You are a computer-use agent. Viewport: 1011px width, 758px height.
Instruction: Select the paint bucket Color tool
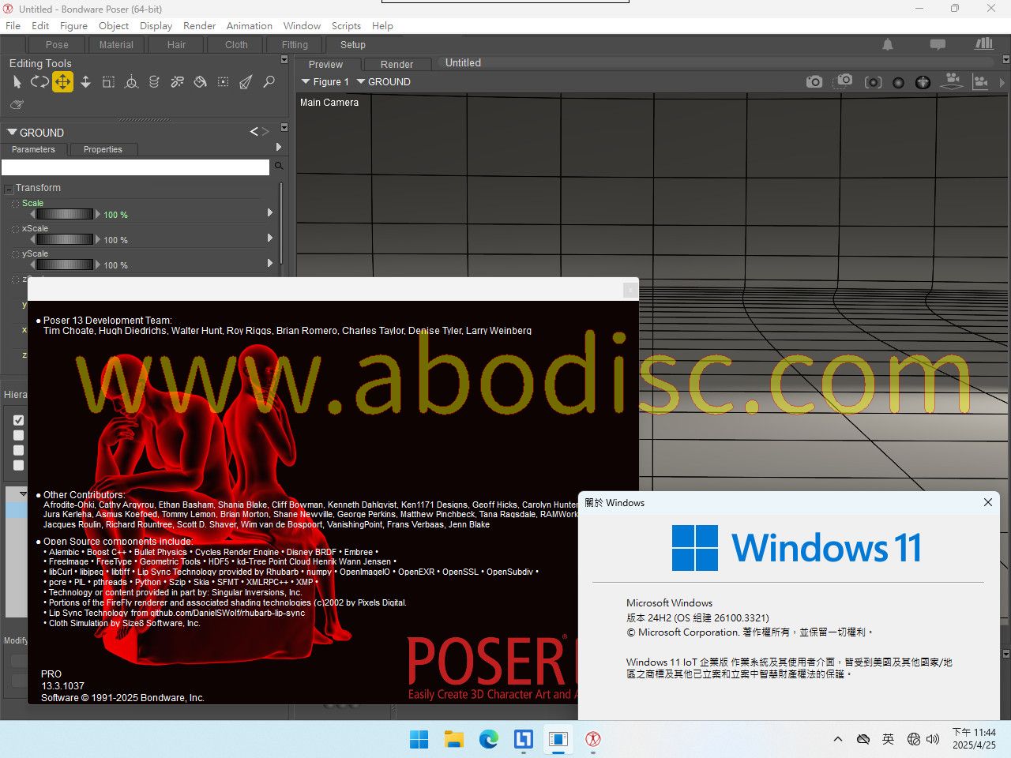coord(200,81)
